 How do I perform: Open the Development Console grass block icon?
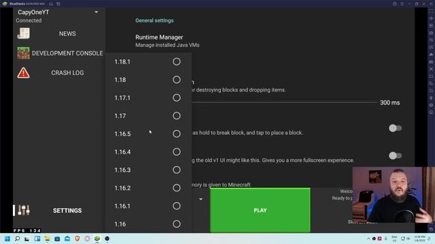(23, 53)
